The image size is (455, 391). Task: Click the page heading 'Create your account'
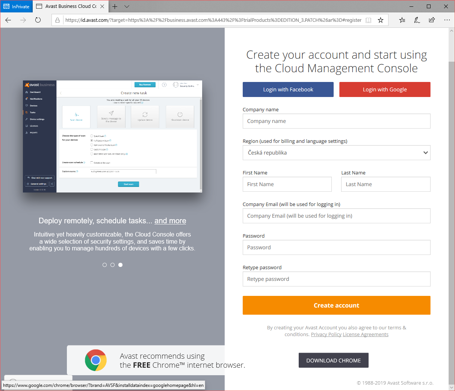[x=337, y=61]
